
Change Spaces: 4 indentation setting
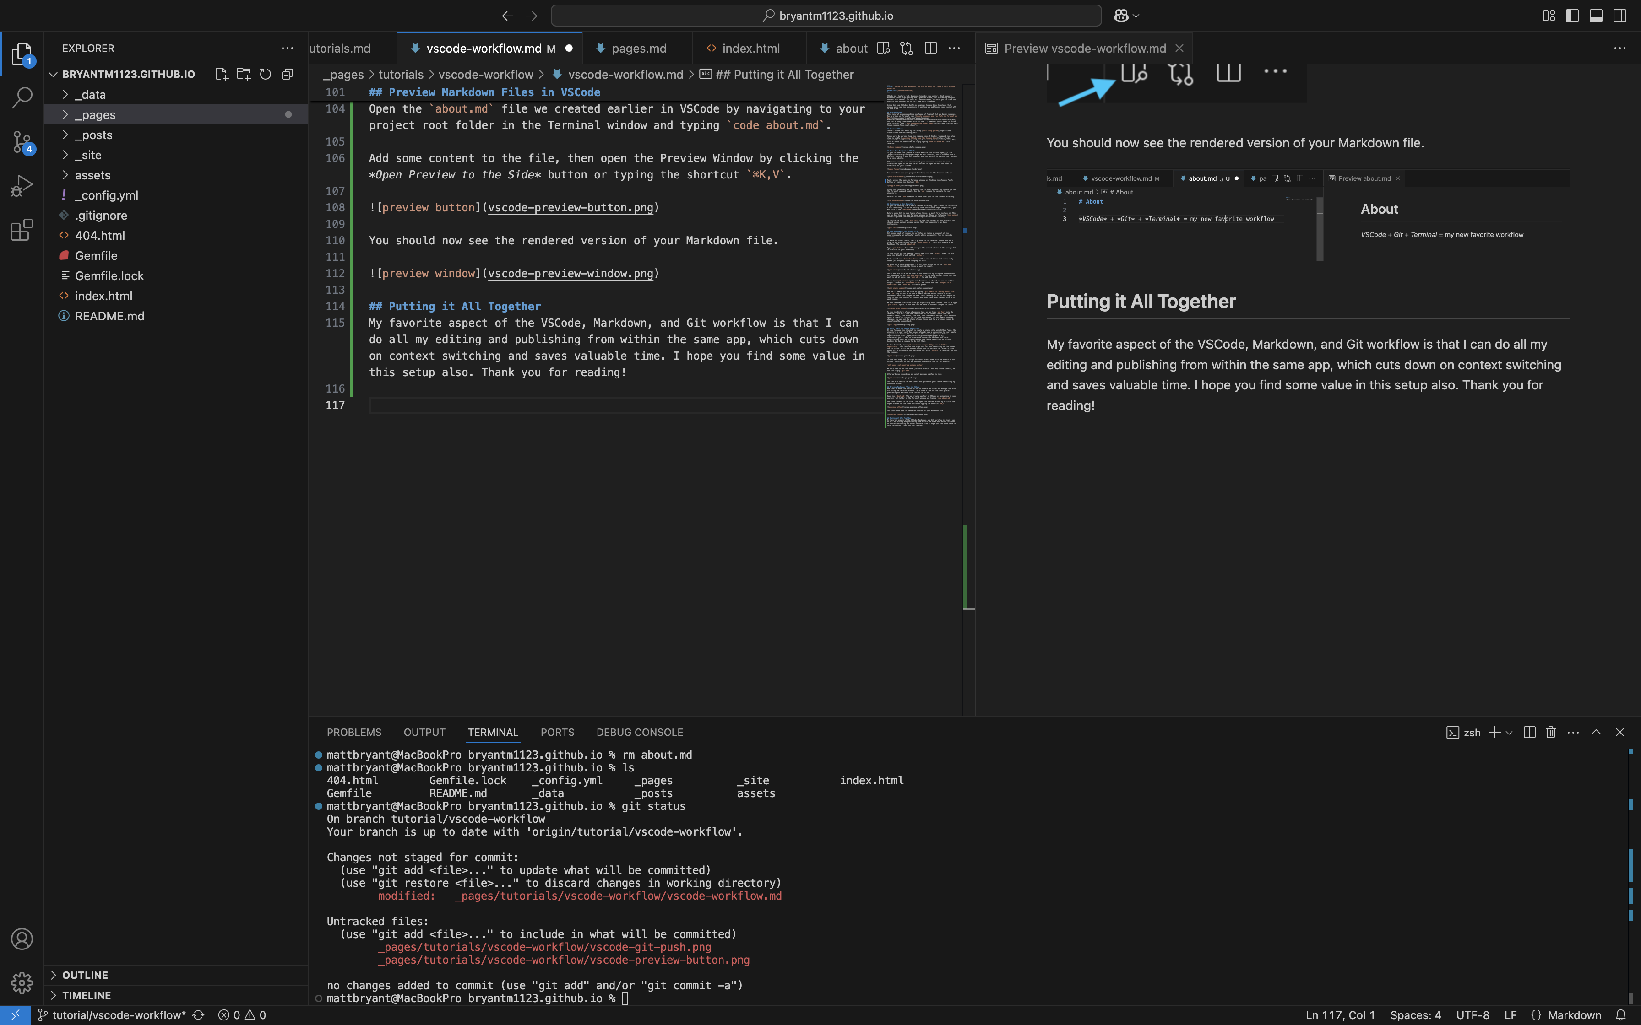coord(1415,1015)
